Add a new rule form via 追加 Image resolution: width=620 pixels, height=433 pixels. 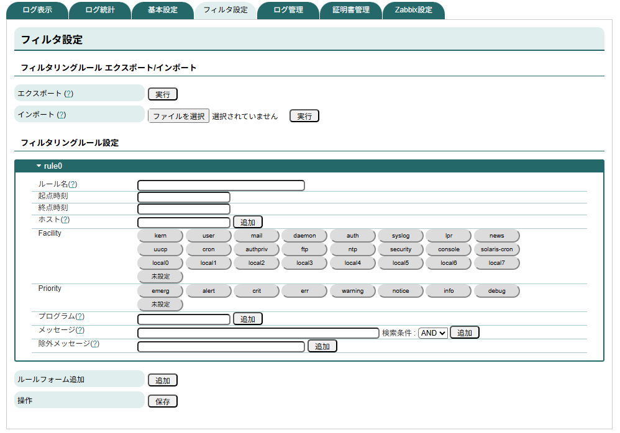click(x=162, y=379)
